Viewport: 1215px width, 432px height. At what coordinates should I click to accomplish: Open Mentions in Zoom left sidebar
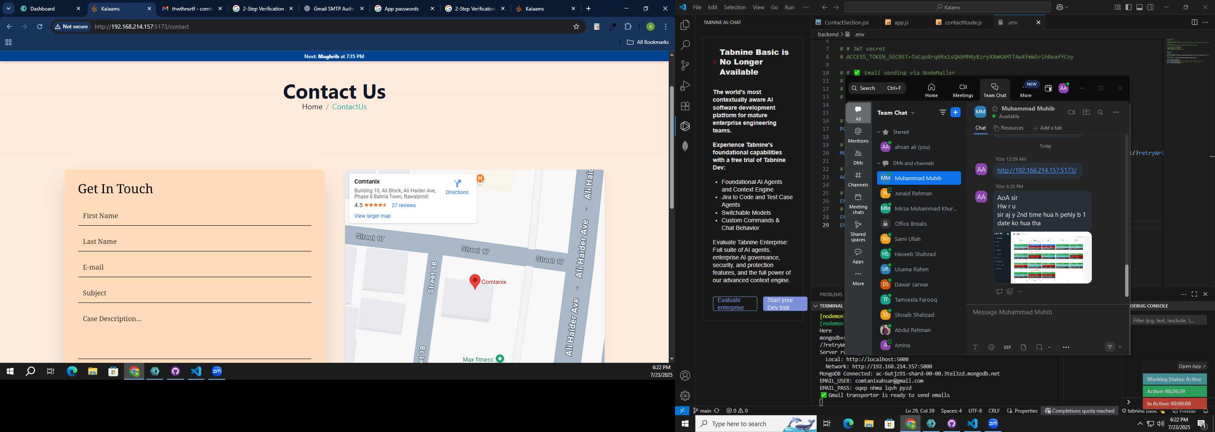pyautogui.click(x=858, y=135)
